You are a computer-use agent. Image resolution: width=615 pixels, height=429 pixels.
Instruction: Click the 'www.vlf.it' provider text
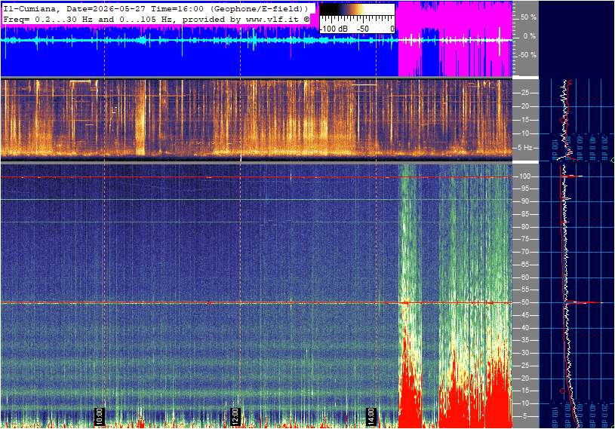274,19
